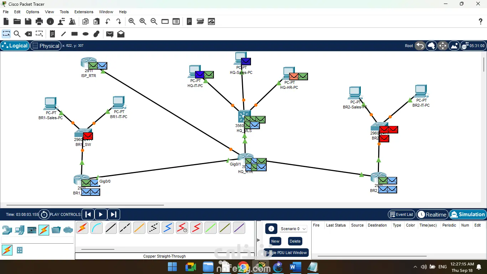Step forward with Capture then Forward

[x=113, y=214]
